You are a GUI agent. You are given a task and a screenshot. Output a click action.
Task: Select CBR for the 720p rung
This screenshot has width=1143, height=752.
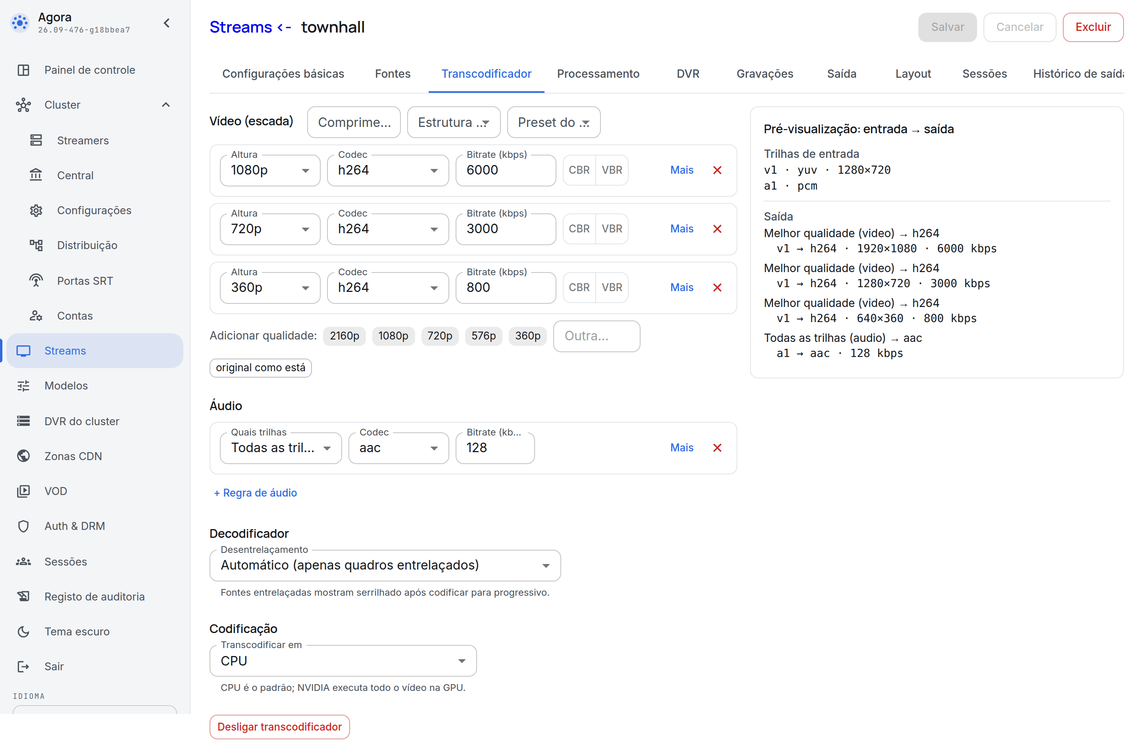point(579,229)
